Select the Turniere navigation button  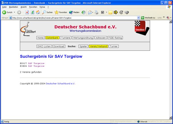66,38
